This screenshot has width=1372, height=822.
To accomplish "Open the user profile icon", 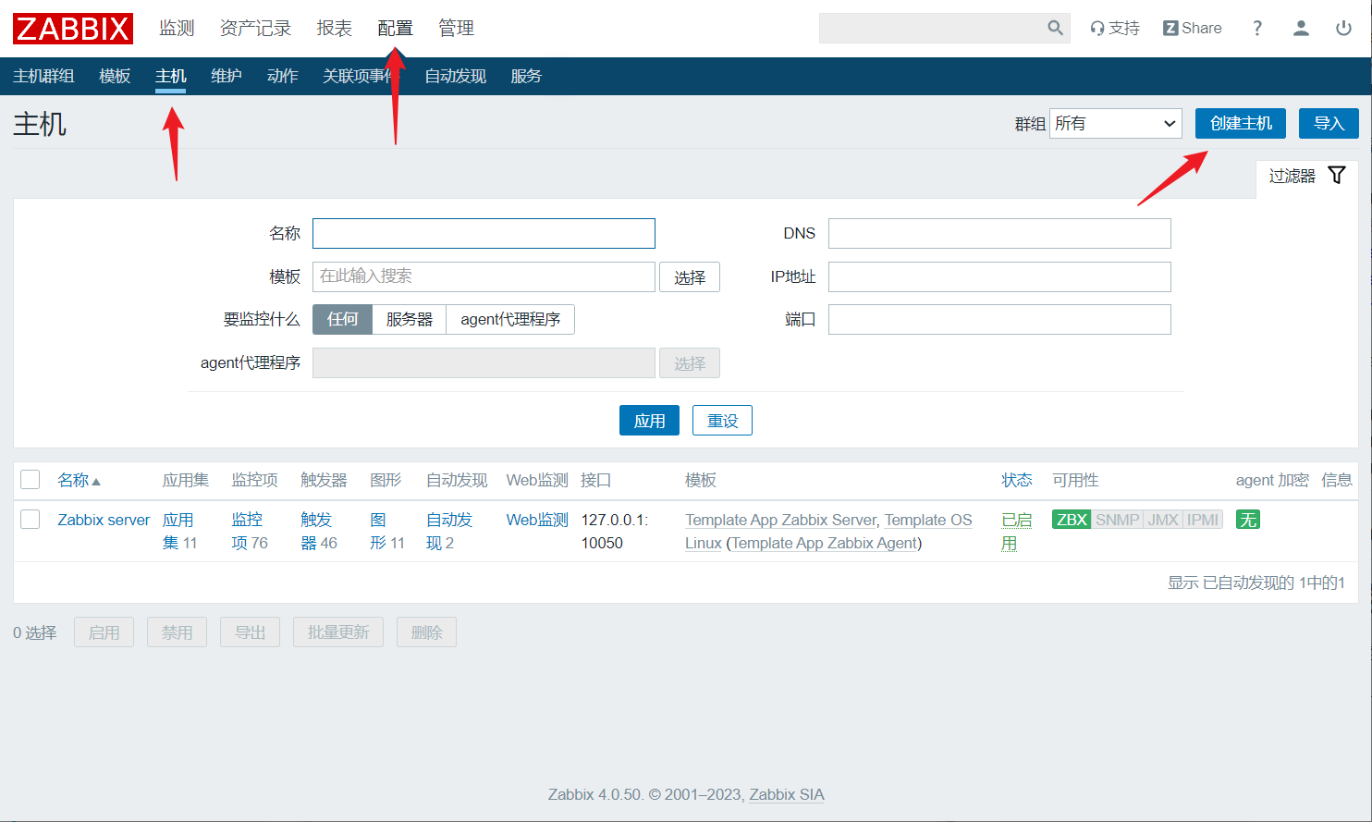I will point(1301,28).
